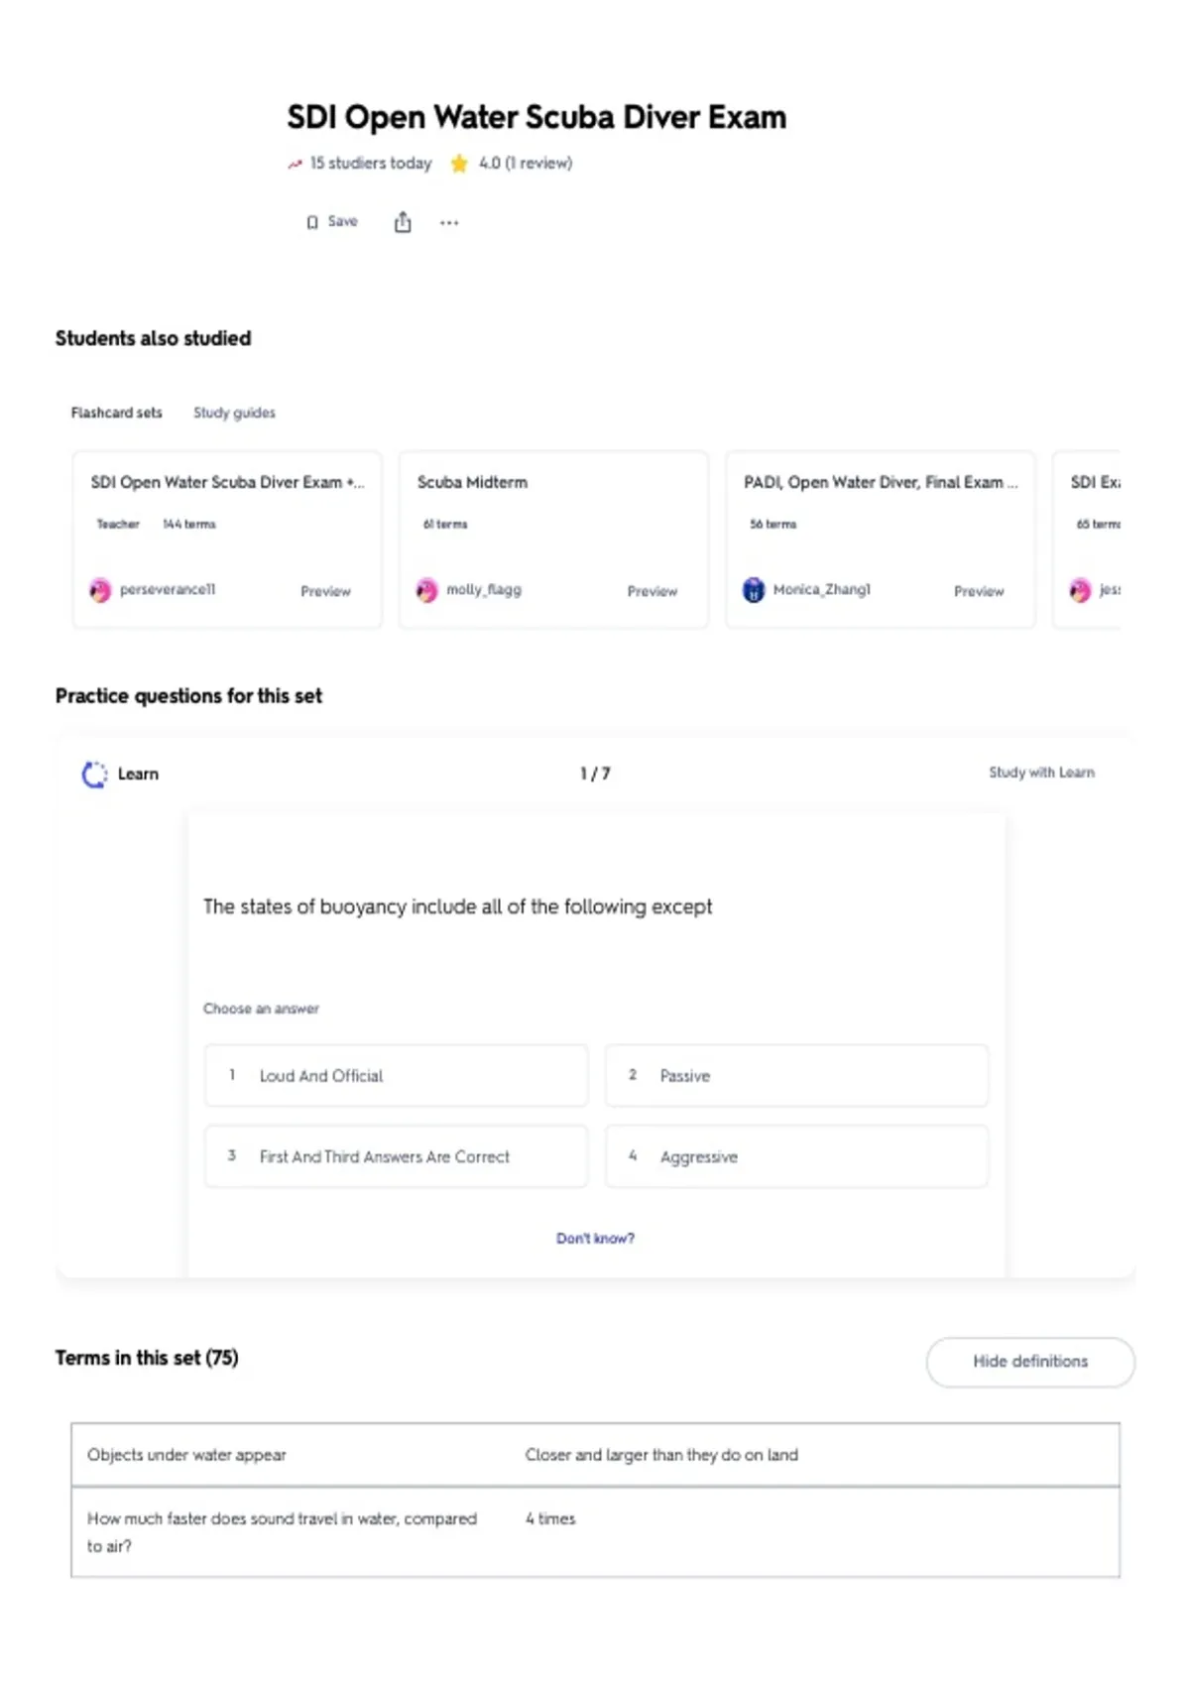Screen dimensions: 1190x1686
Task: Click the term Objects under water appear
Action: click(186, 1455)
